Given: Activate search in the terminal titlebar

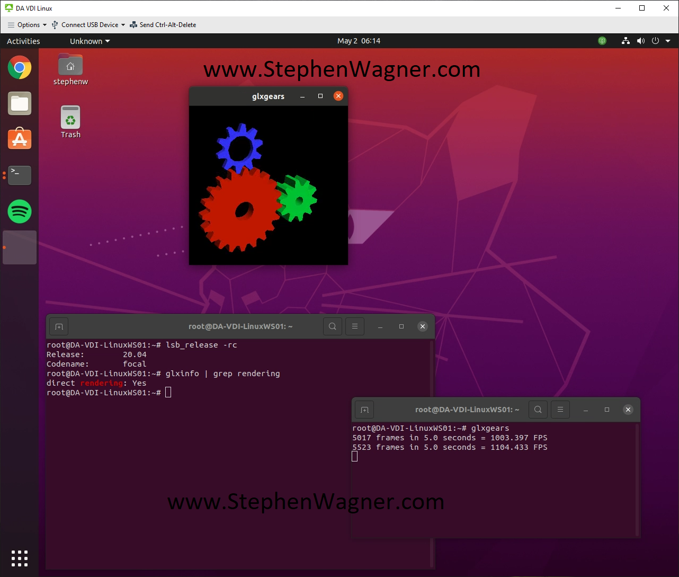Looking at the screenshot, I should pyautogui.click(x=332, y=326).
